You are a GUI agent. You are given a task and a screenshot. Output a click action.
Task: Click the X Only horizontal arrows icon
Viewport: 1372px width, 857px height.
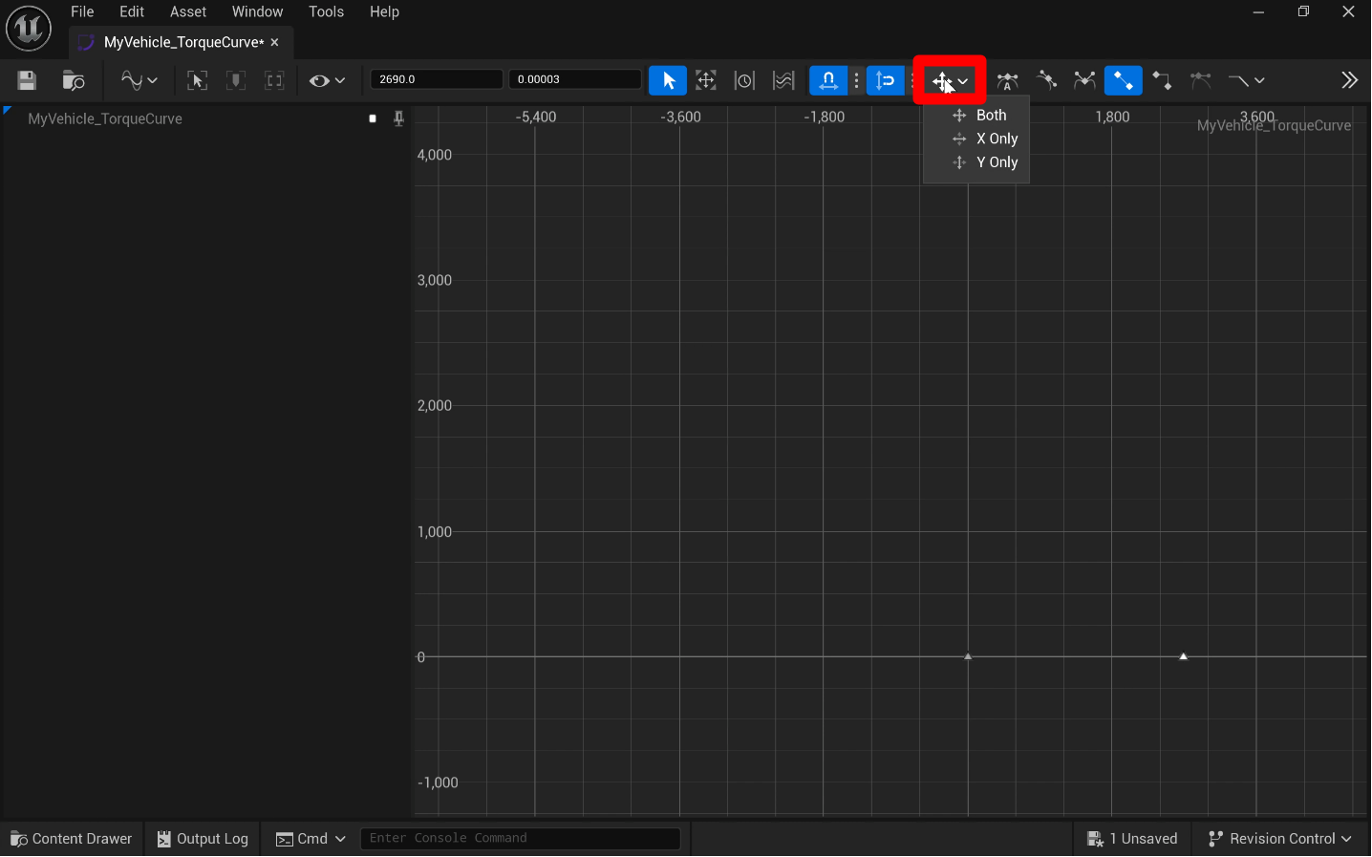[959, 139]
